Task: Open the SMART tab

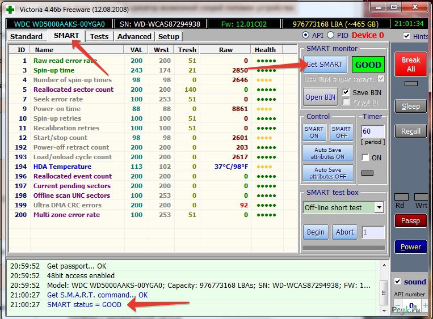Action: click(66, 36)
